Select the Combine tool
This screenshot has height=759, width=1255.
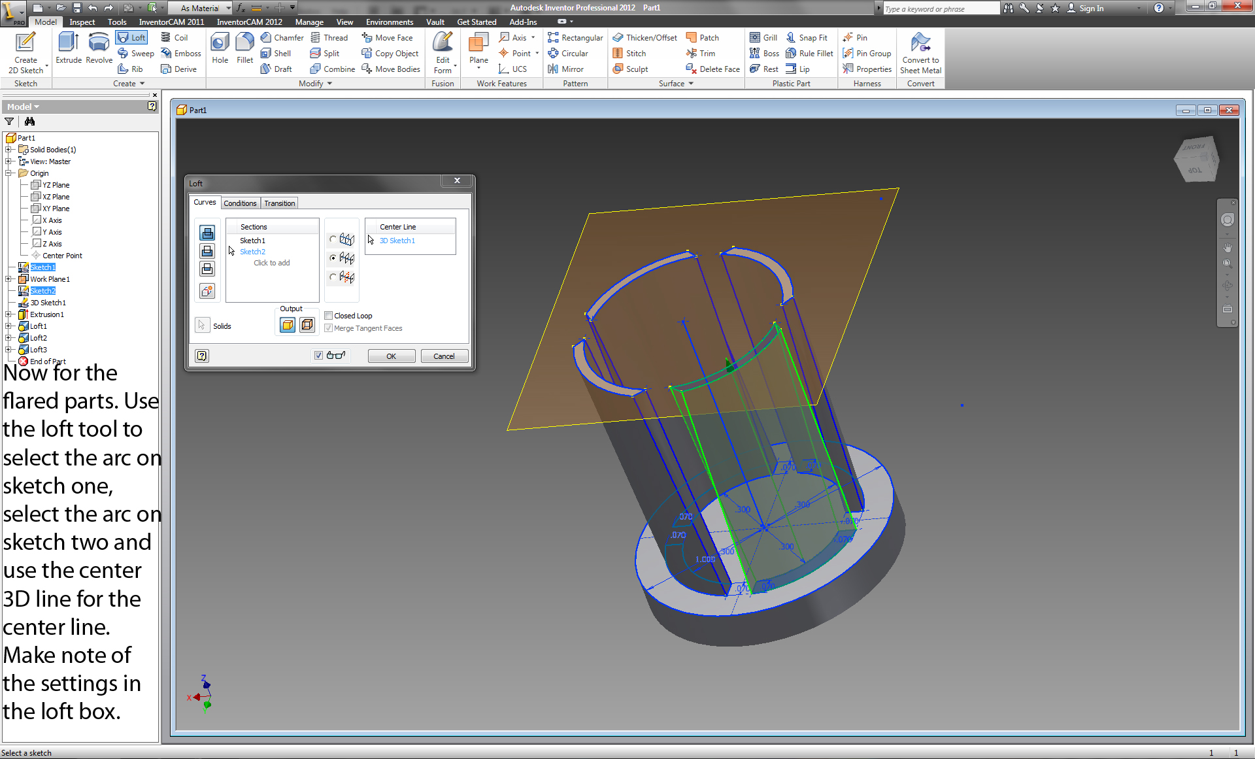point(332,69)
